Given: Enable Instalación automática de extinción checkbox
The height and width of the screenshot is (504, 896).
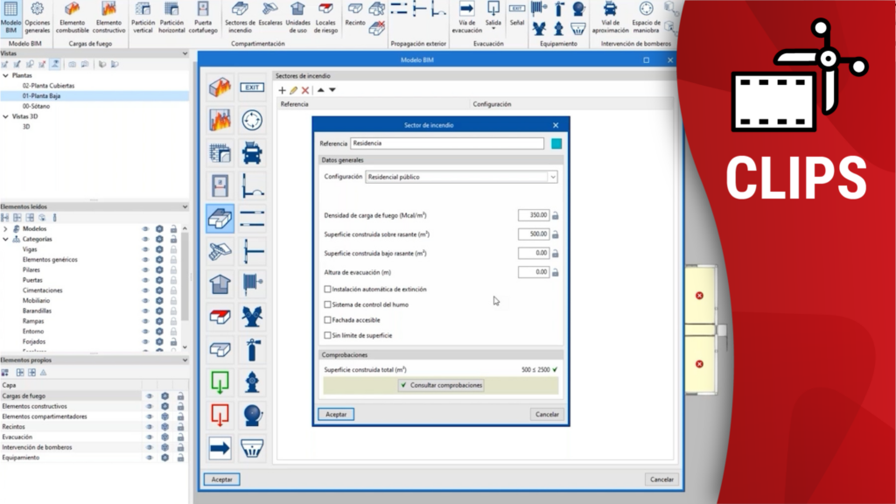Looking at the screenshot, I should [x=328, y=289].
